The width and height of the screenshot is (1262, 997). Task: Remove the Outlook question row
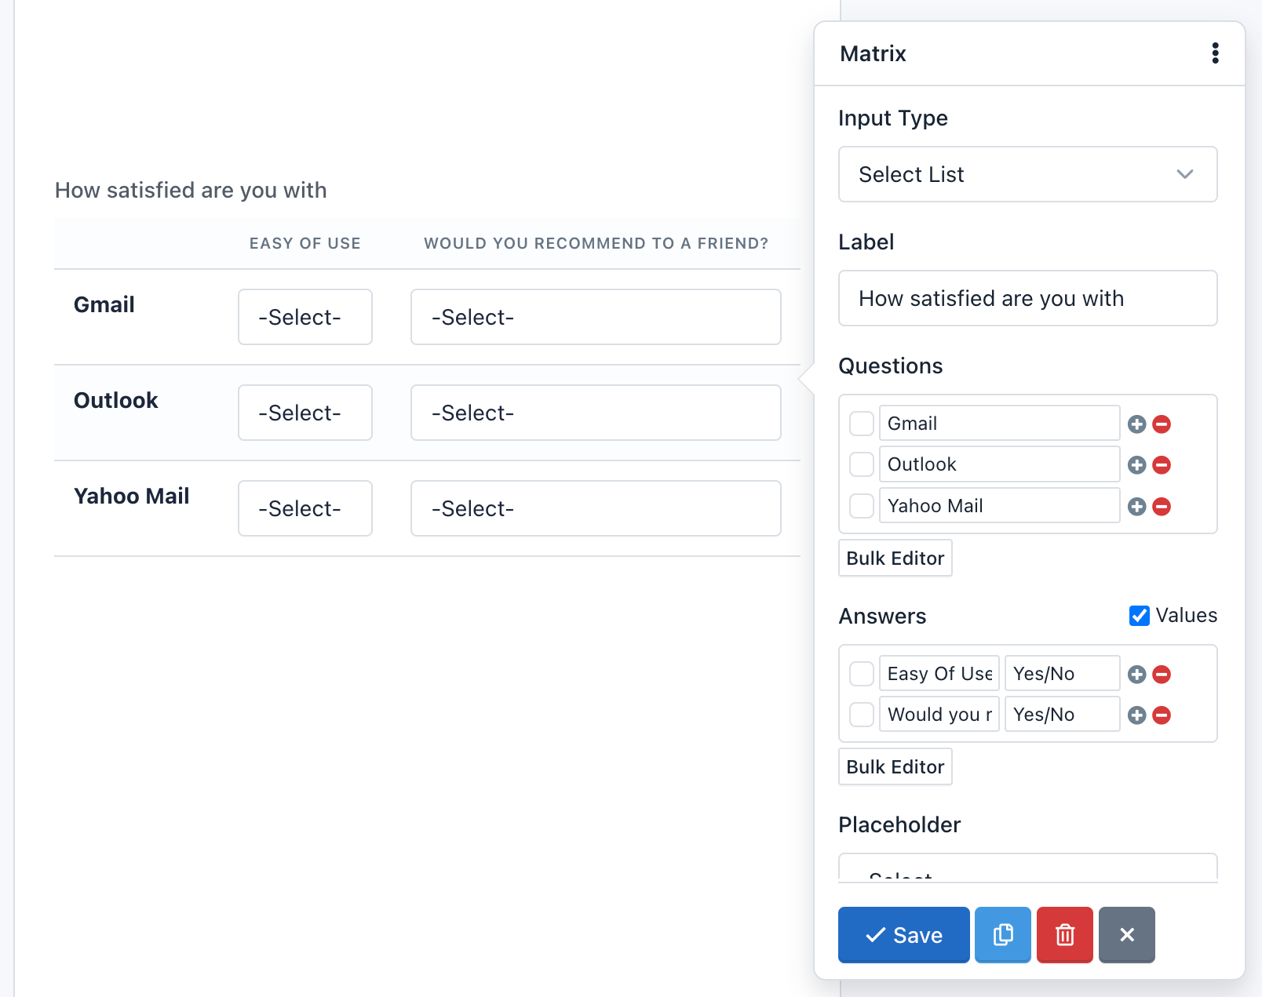point(1161,464)
